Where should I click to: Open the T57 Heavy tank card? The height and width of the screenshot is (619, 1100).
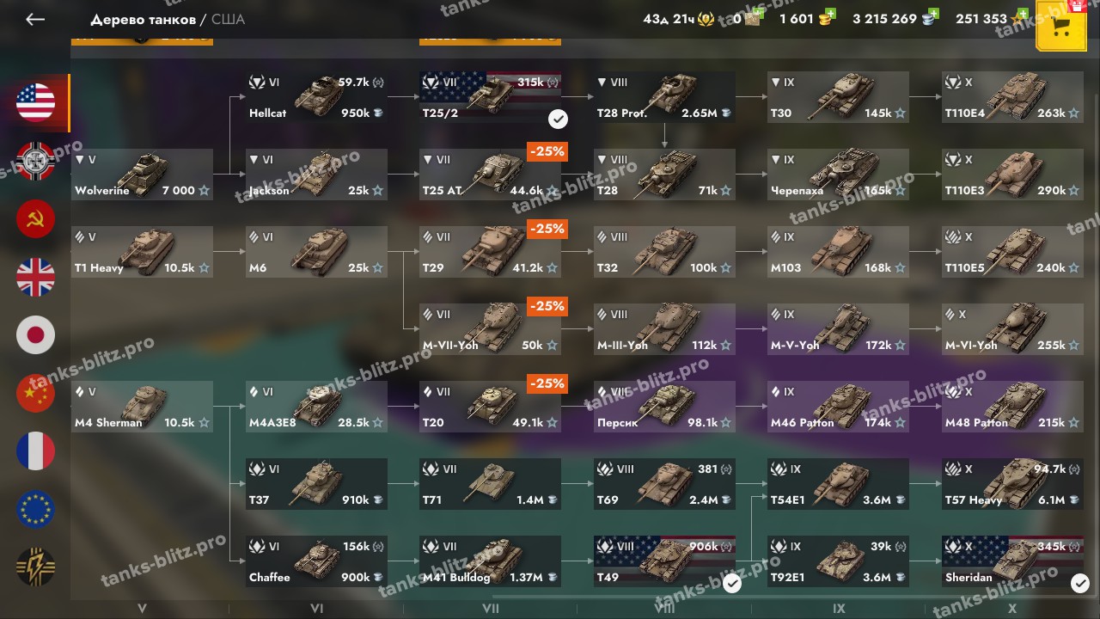tap(1012, 484)
